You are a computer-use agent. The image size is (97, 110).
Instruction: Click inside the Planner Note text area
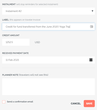pos(48,87)
